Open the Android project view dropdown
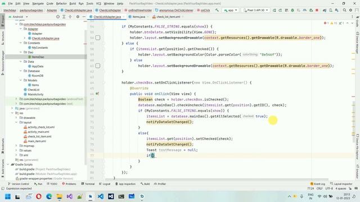 [18, 17]
